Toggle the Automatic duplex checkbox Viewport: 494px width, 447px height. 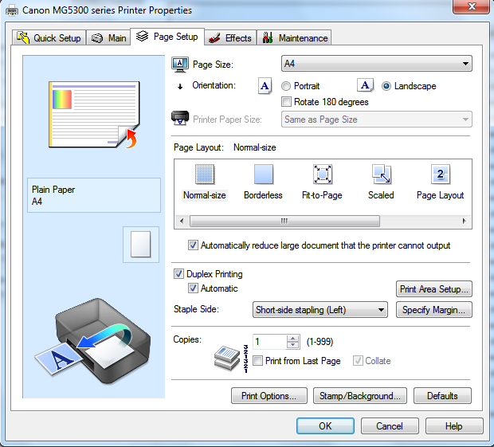[193, 288]
